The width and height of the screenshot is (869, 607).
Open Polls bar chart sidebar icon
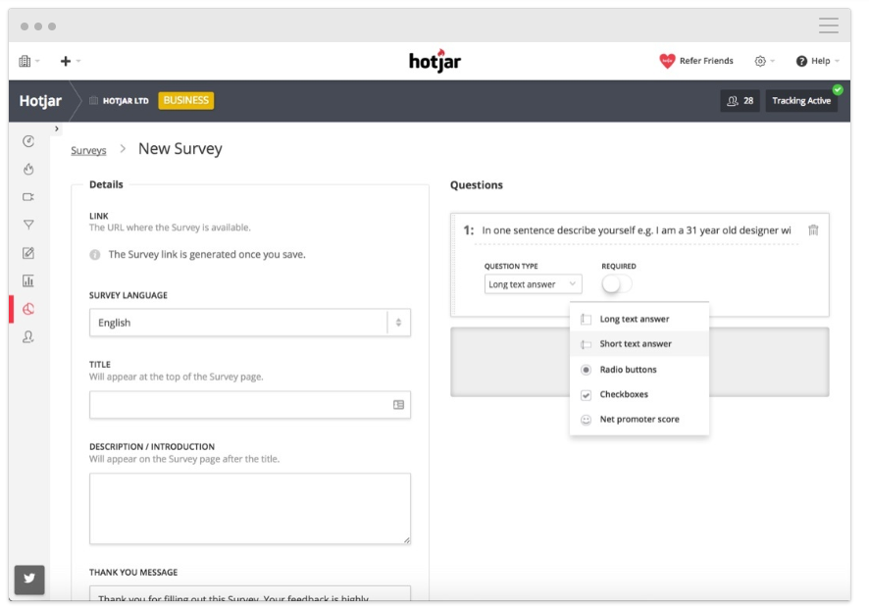click(28, 280)
